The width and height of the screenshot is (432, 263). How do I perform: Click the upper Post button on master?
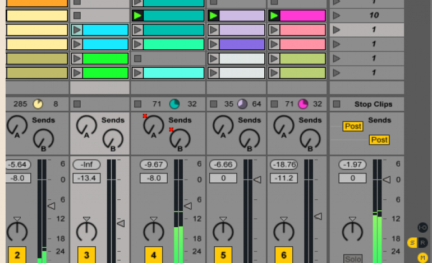[x=353, y=126]
